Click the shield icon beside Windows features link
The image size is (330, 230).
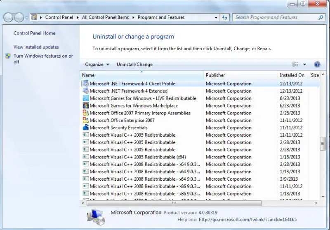pyautogui.click(x=8, y=56)
